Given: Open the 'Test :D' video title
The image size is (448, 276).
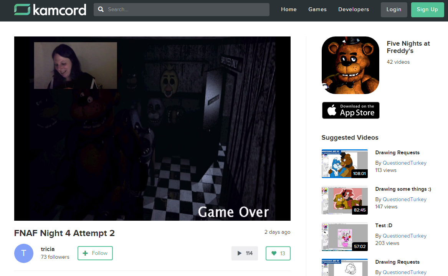Looking at the screenshot, I should (384, 226).
